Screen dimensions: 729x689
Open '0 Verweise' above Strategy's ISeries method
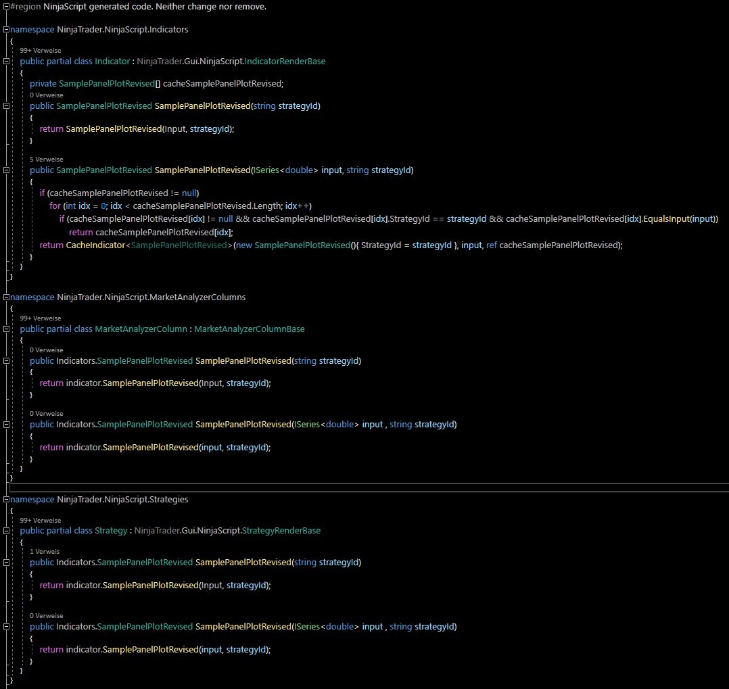pyautogui.click(x=47, y=615)
